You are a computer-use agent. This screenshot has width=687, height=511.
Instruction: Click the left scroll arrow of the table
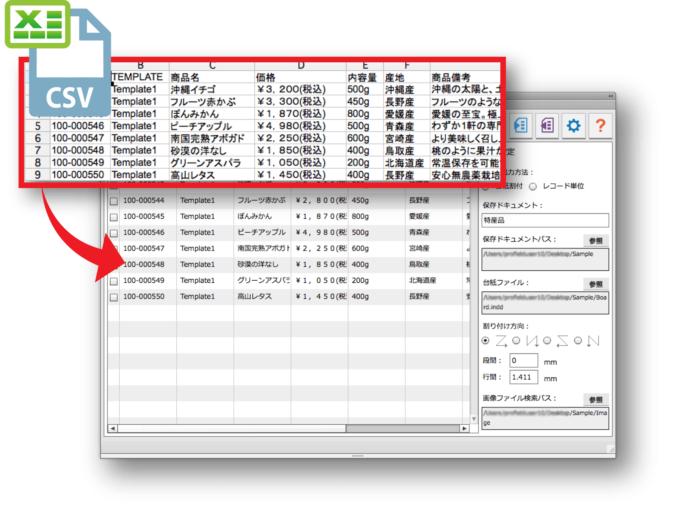pyautogui.click(x=113, y=429)
